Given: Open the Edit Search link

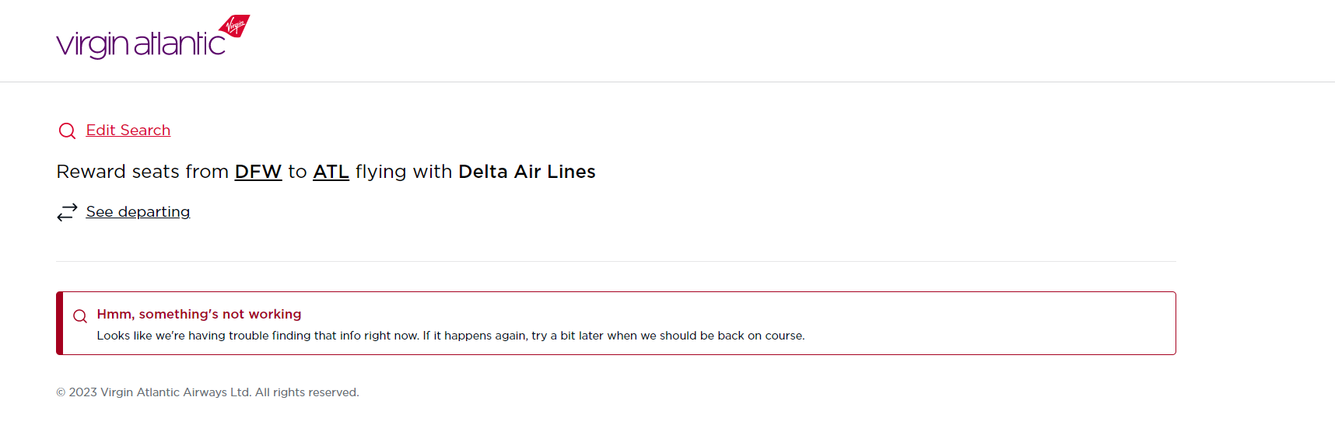Looking at the screenshot, I should click(x=128, y=131).
